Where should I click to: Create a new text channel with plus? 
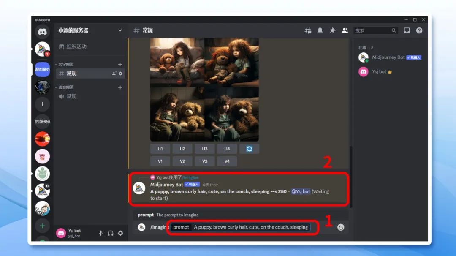coord(120,64)
